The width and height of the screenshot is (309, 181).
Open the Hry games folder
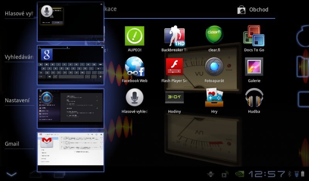214,101
